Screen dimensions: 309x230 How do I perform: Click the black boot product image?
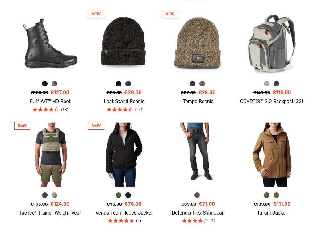pyautogui.click(x=50, y=44)
